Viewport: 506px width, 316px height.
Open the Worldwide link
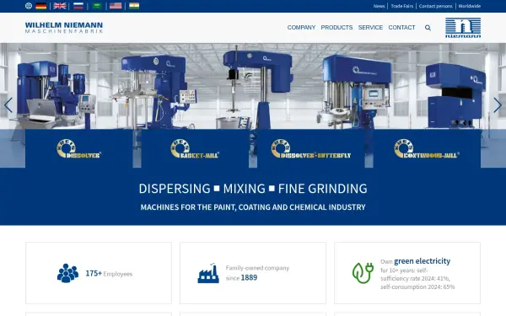pos(470,6)
